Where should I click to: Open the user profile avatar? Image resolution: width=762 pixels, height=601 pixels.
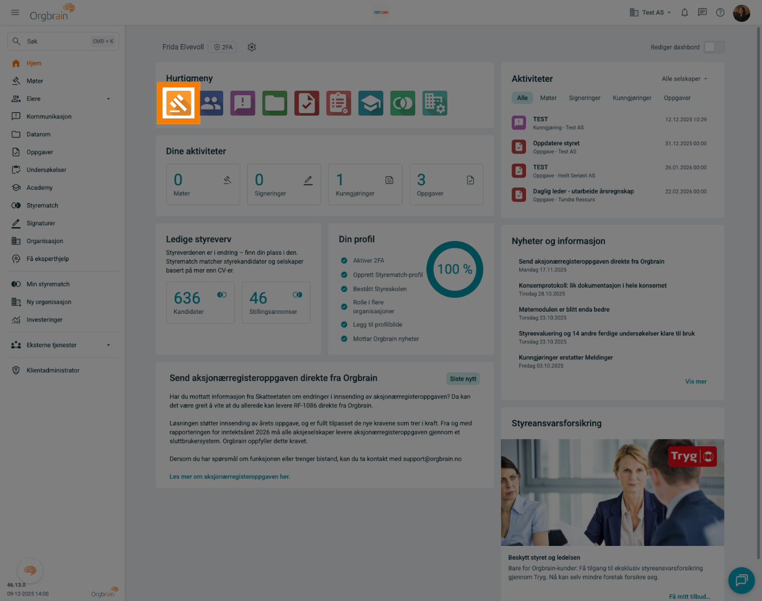coord(741,13)
